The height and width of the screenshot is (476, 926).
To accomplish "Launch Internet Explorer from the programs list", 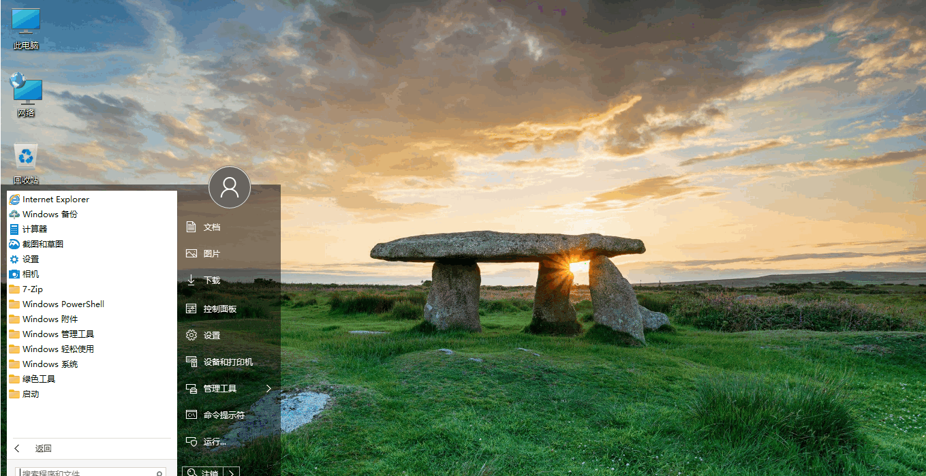I will pyautogui.click(x=91, y=200).
